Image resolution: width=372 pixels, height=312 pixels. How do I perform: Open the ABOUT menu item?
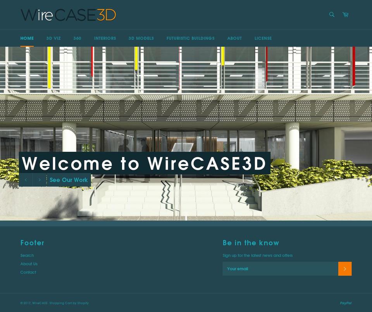234,38
